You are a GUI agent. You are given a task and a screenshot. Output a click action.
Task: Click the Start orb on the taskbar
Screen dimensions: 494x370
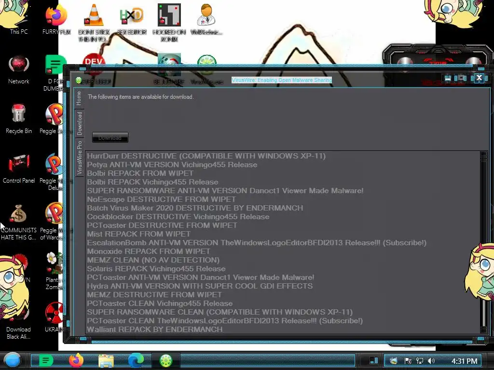12,360
